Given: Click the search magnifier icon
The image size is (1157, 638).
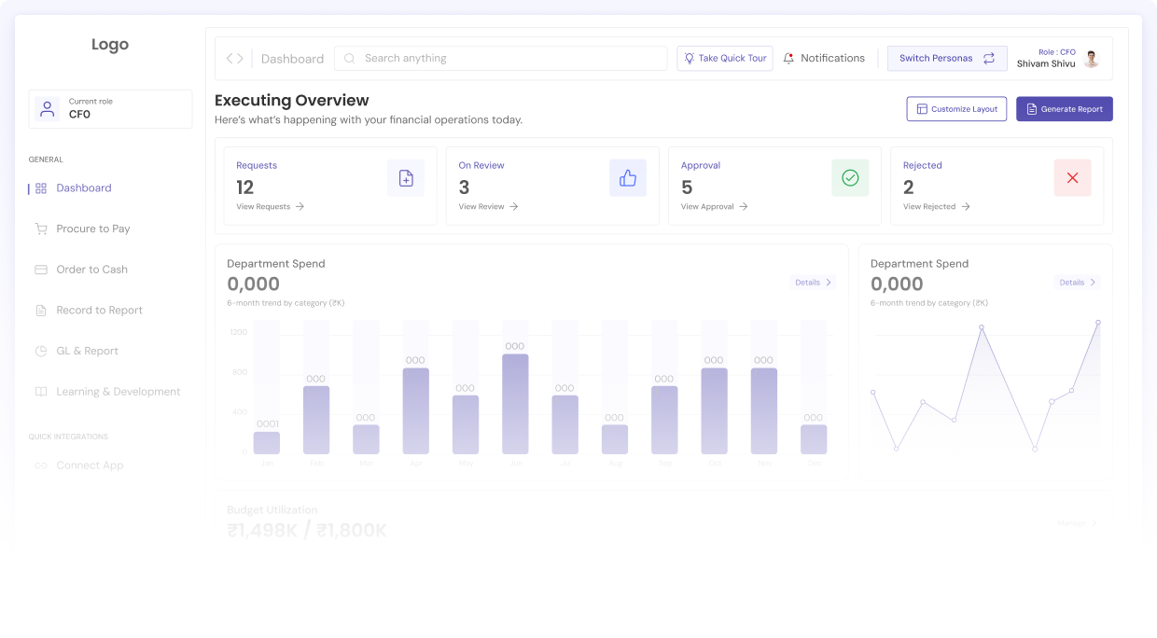Looking at the screenshot, I should pos(350,58).
